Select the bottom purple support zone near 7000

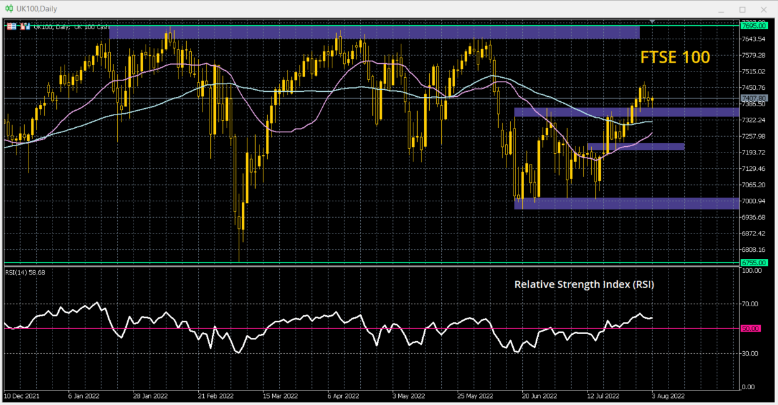[626, 203]
